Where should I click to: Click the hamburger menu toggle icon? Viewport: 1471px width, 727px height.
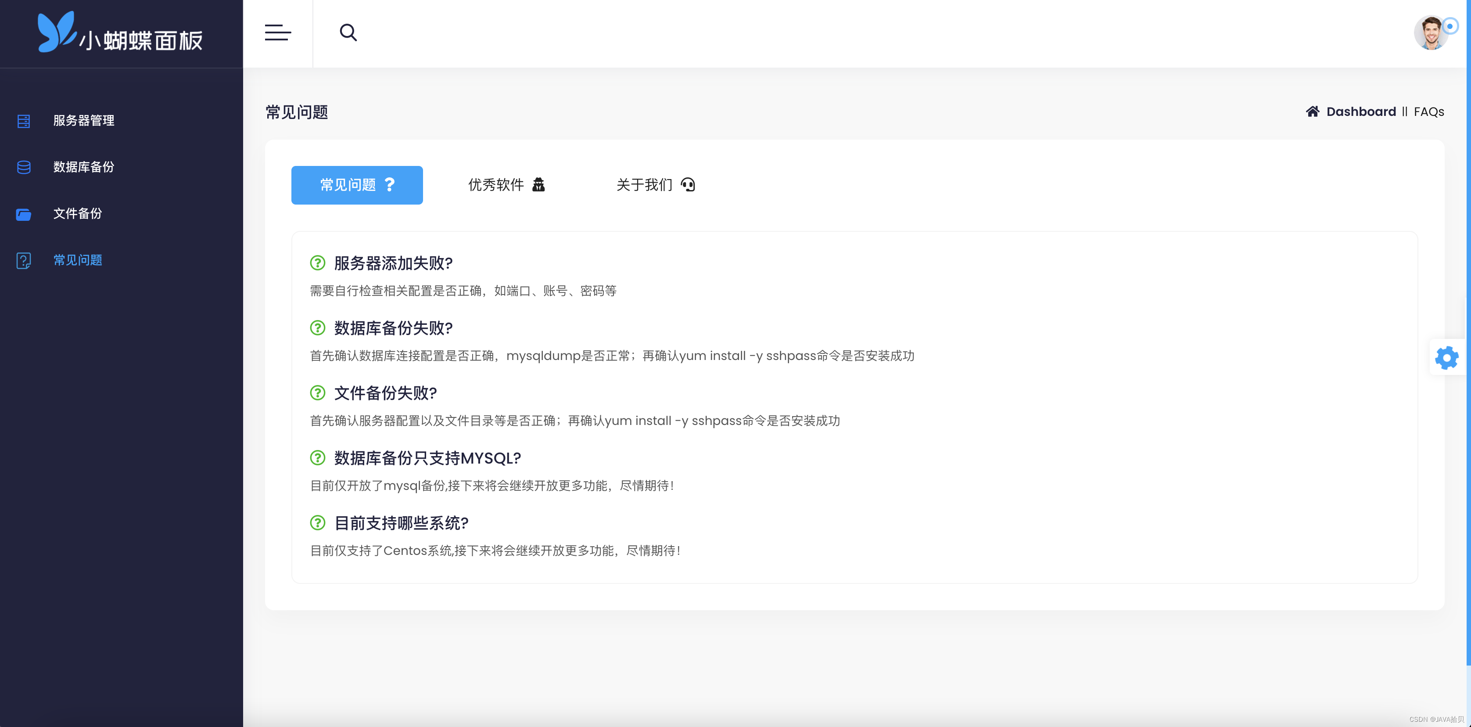click(277, 32)
